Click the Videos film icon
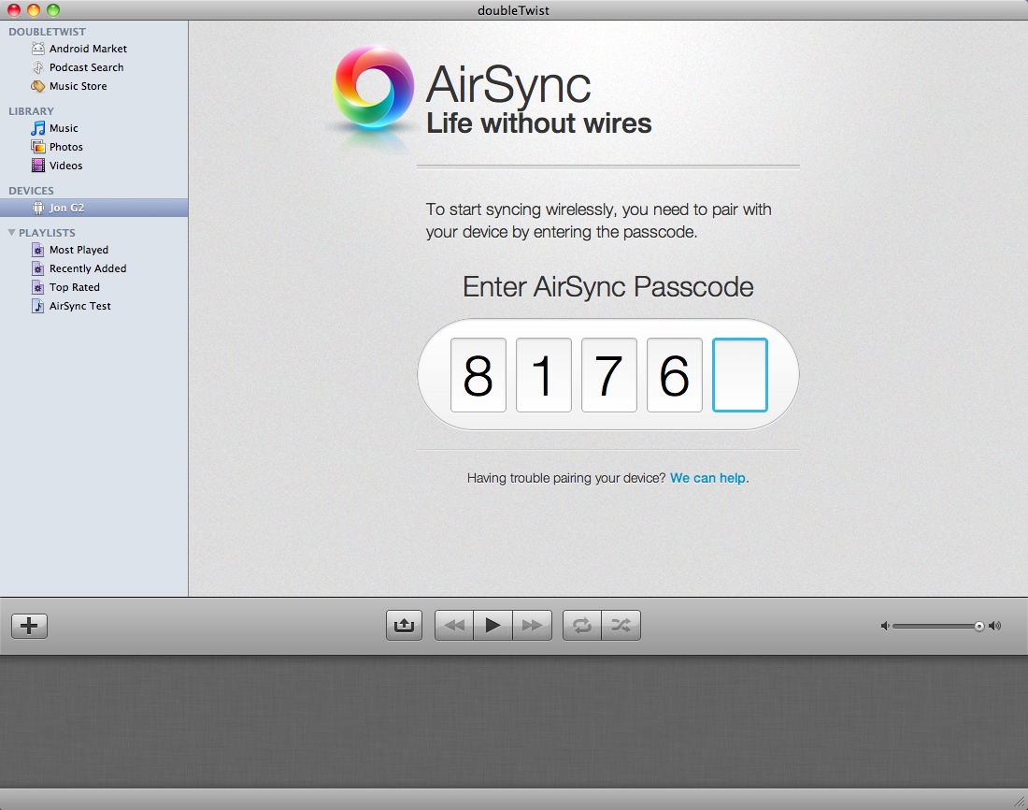Viewport: 1028px width, 810px height. pyautogui.click(x=38, y=166)
